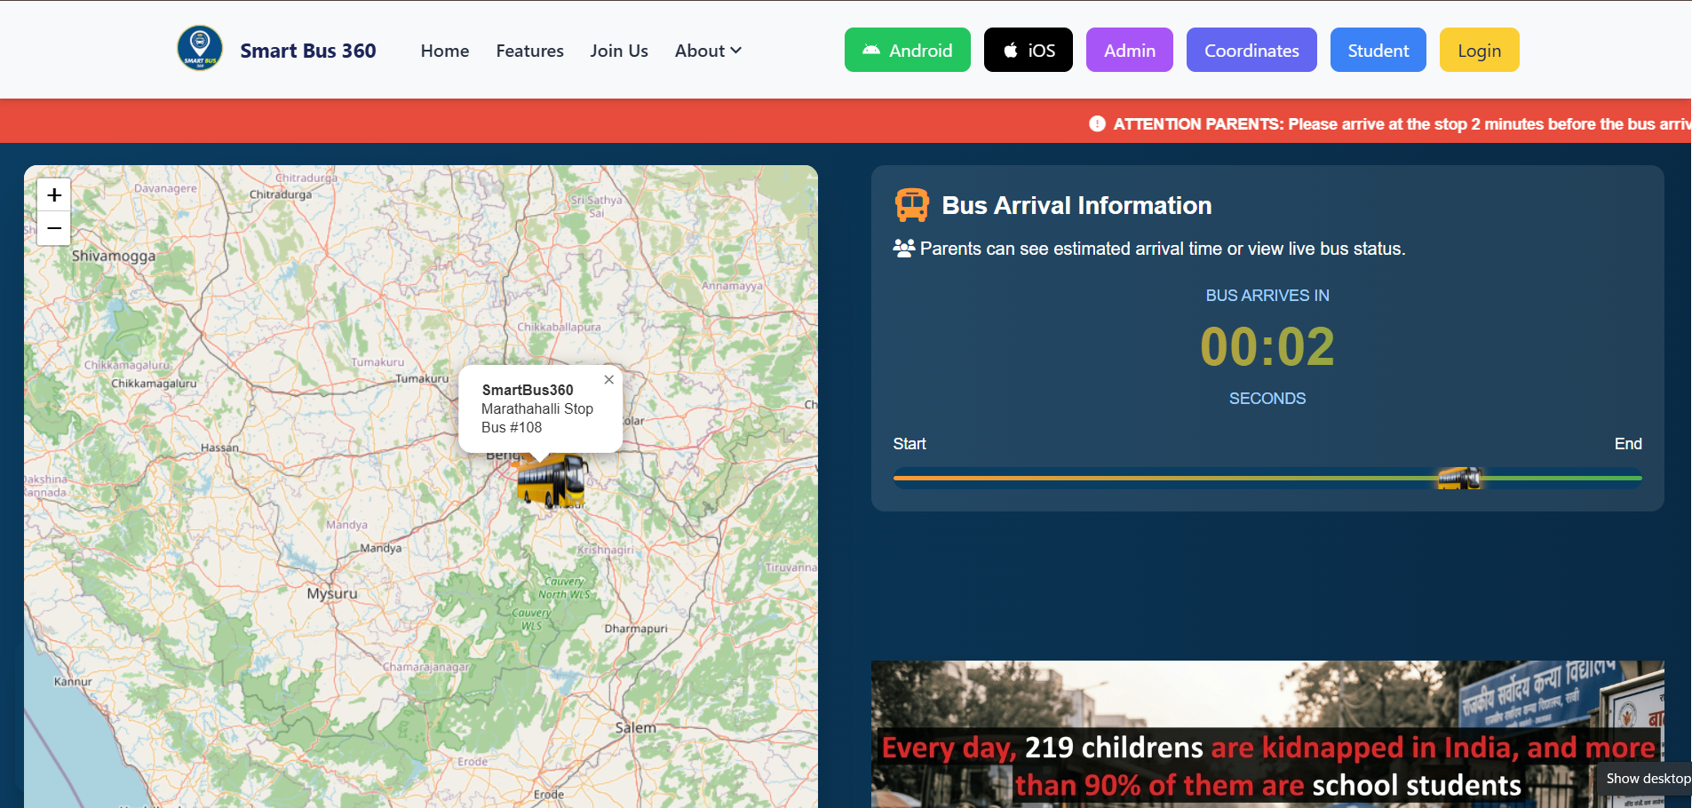Click the Chikkaballapura label on the map
The image size is (1692, 808).
point(560,327)
